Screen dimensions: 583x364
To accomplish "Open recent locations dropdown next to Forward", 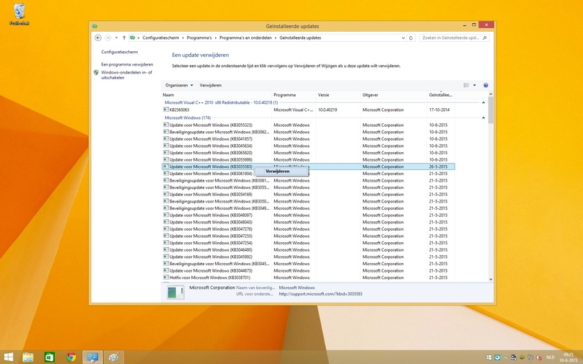I will 116,38.
